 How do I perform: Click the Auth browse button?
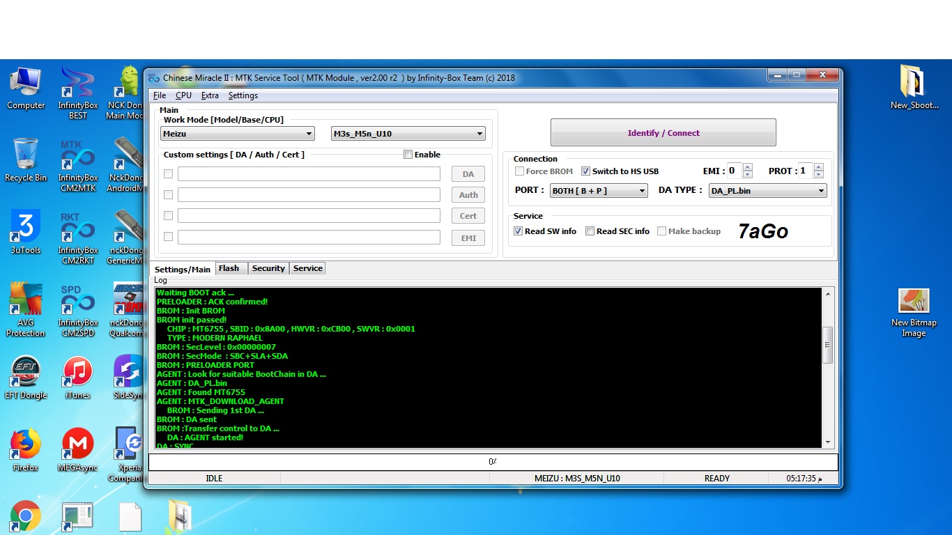click(468, 195)
